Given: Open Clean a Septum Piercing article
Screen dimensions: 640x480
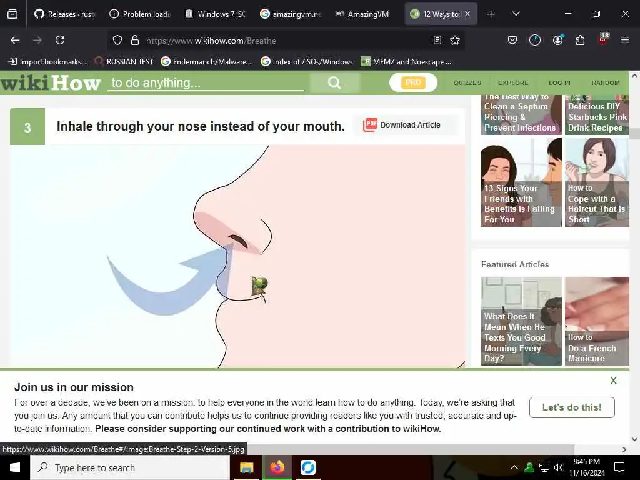Looking at the screenshot, I should tap(521, 115).
